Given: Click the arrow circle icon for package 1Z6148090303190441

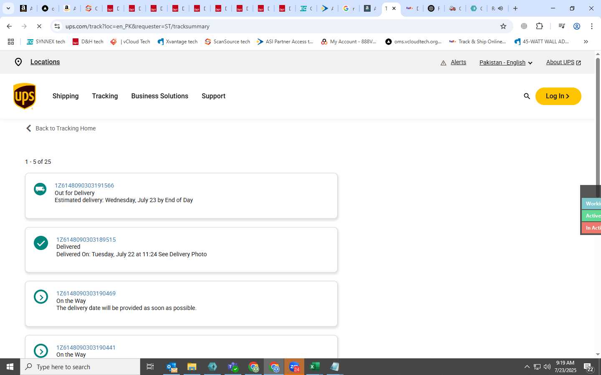Looking at the screenshot, I should point(41,351).
